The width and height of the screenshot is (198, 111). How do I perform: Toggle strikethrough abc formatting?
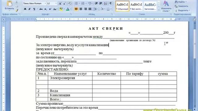[x=41, y=9]
